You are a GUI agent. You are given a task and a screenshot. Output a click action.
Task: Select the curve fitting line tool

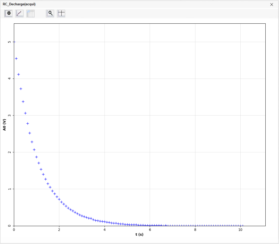pyautogui.click(x=19, y=14)
